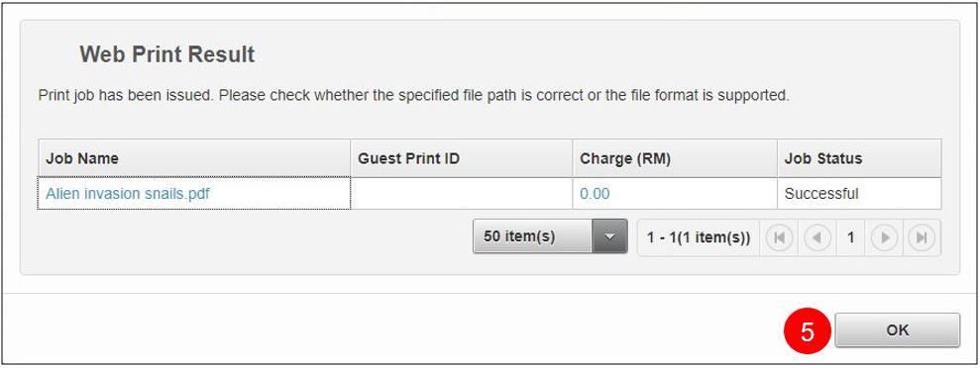The image size is (980, 368).
Task: Go to the first page of results
Action: coord(779,237)
